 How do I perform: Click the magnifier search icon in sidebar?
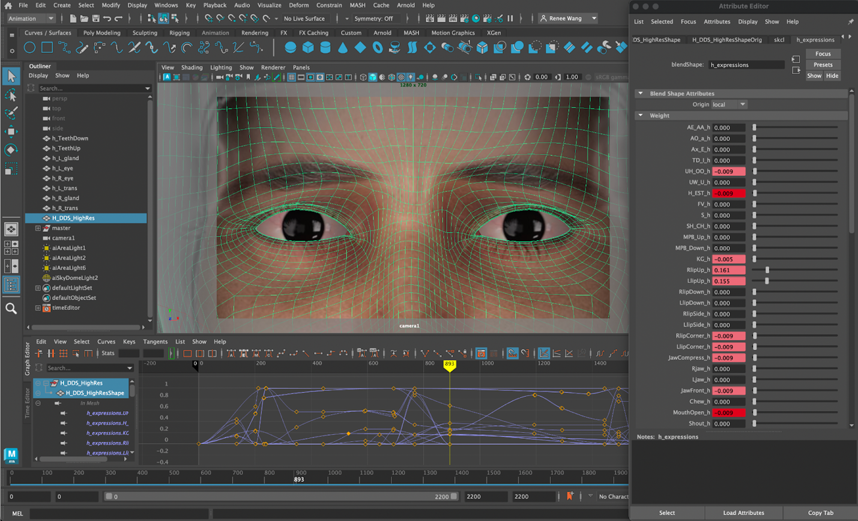point(11,309)
